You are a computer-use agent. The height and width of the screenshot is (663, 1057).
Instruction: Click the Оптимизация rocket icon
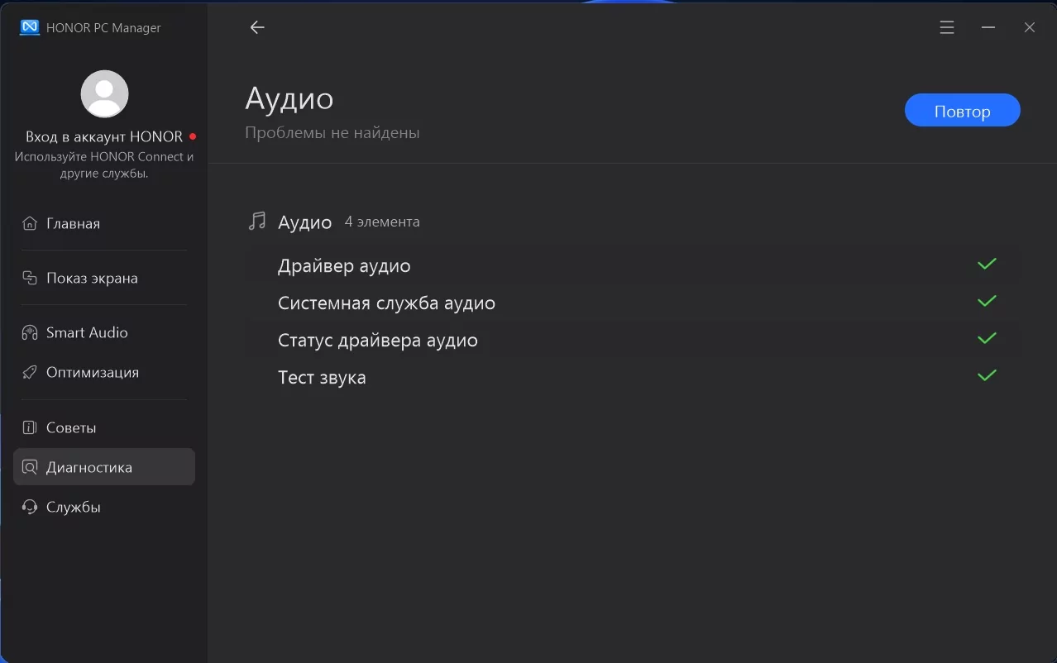30,373
